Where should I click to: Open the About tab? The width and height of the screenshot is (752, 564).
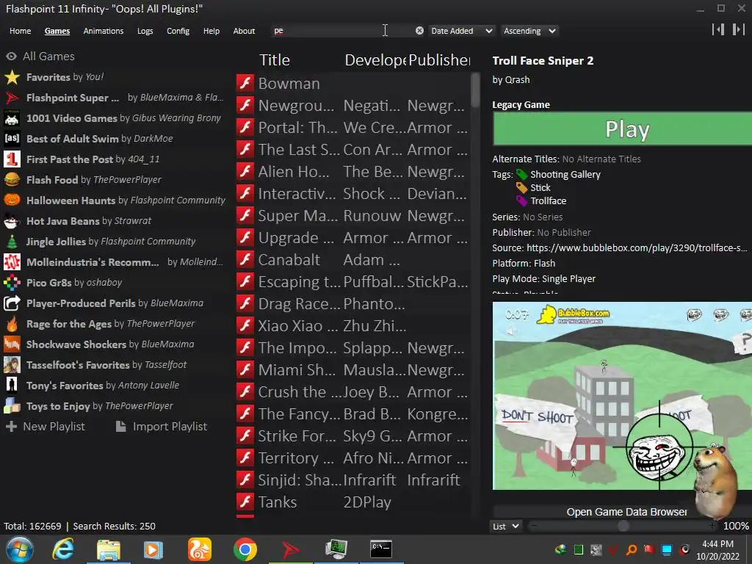[244, 31]
